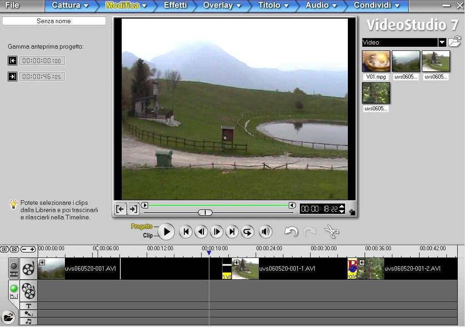Toggle the repeat playback button

tap(247, 232)
